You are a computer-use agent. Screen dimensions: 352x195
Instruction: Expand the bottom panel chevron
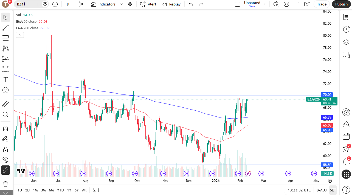(x=5, y=193)
